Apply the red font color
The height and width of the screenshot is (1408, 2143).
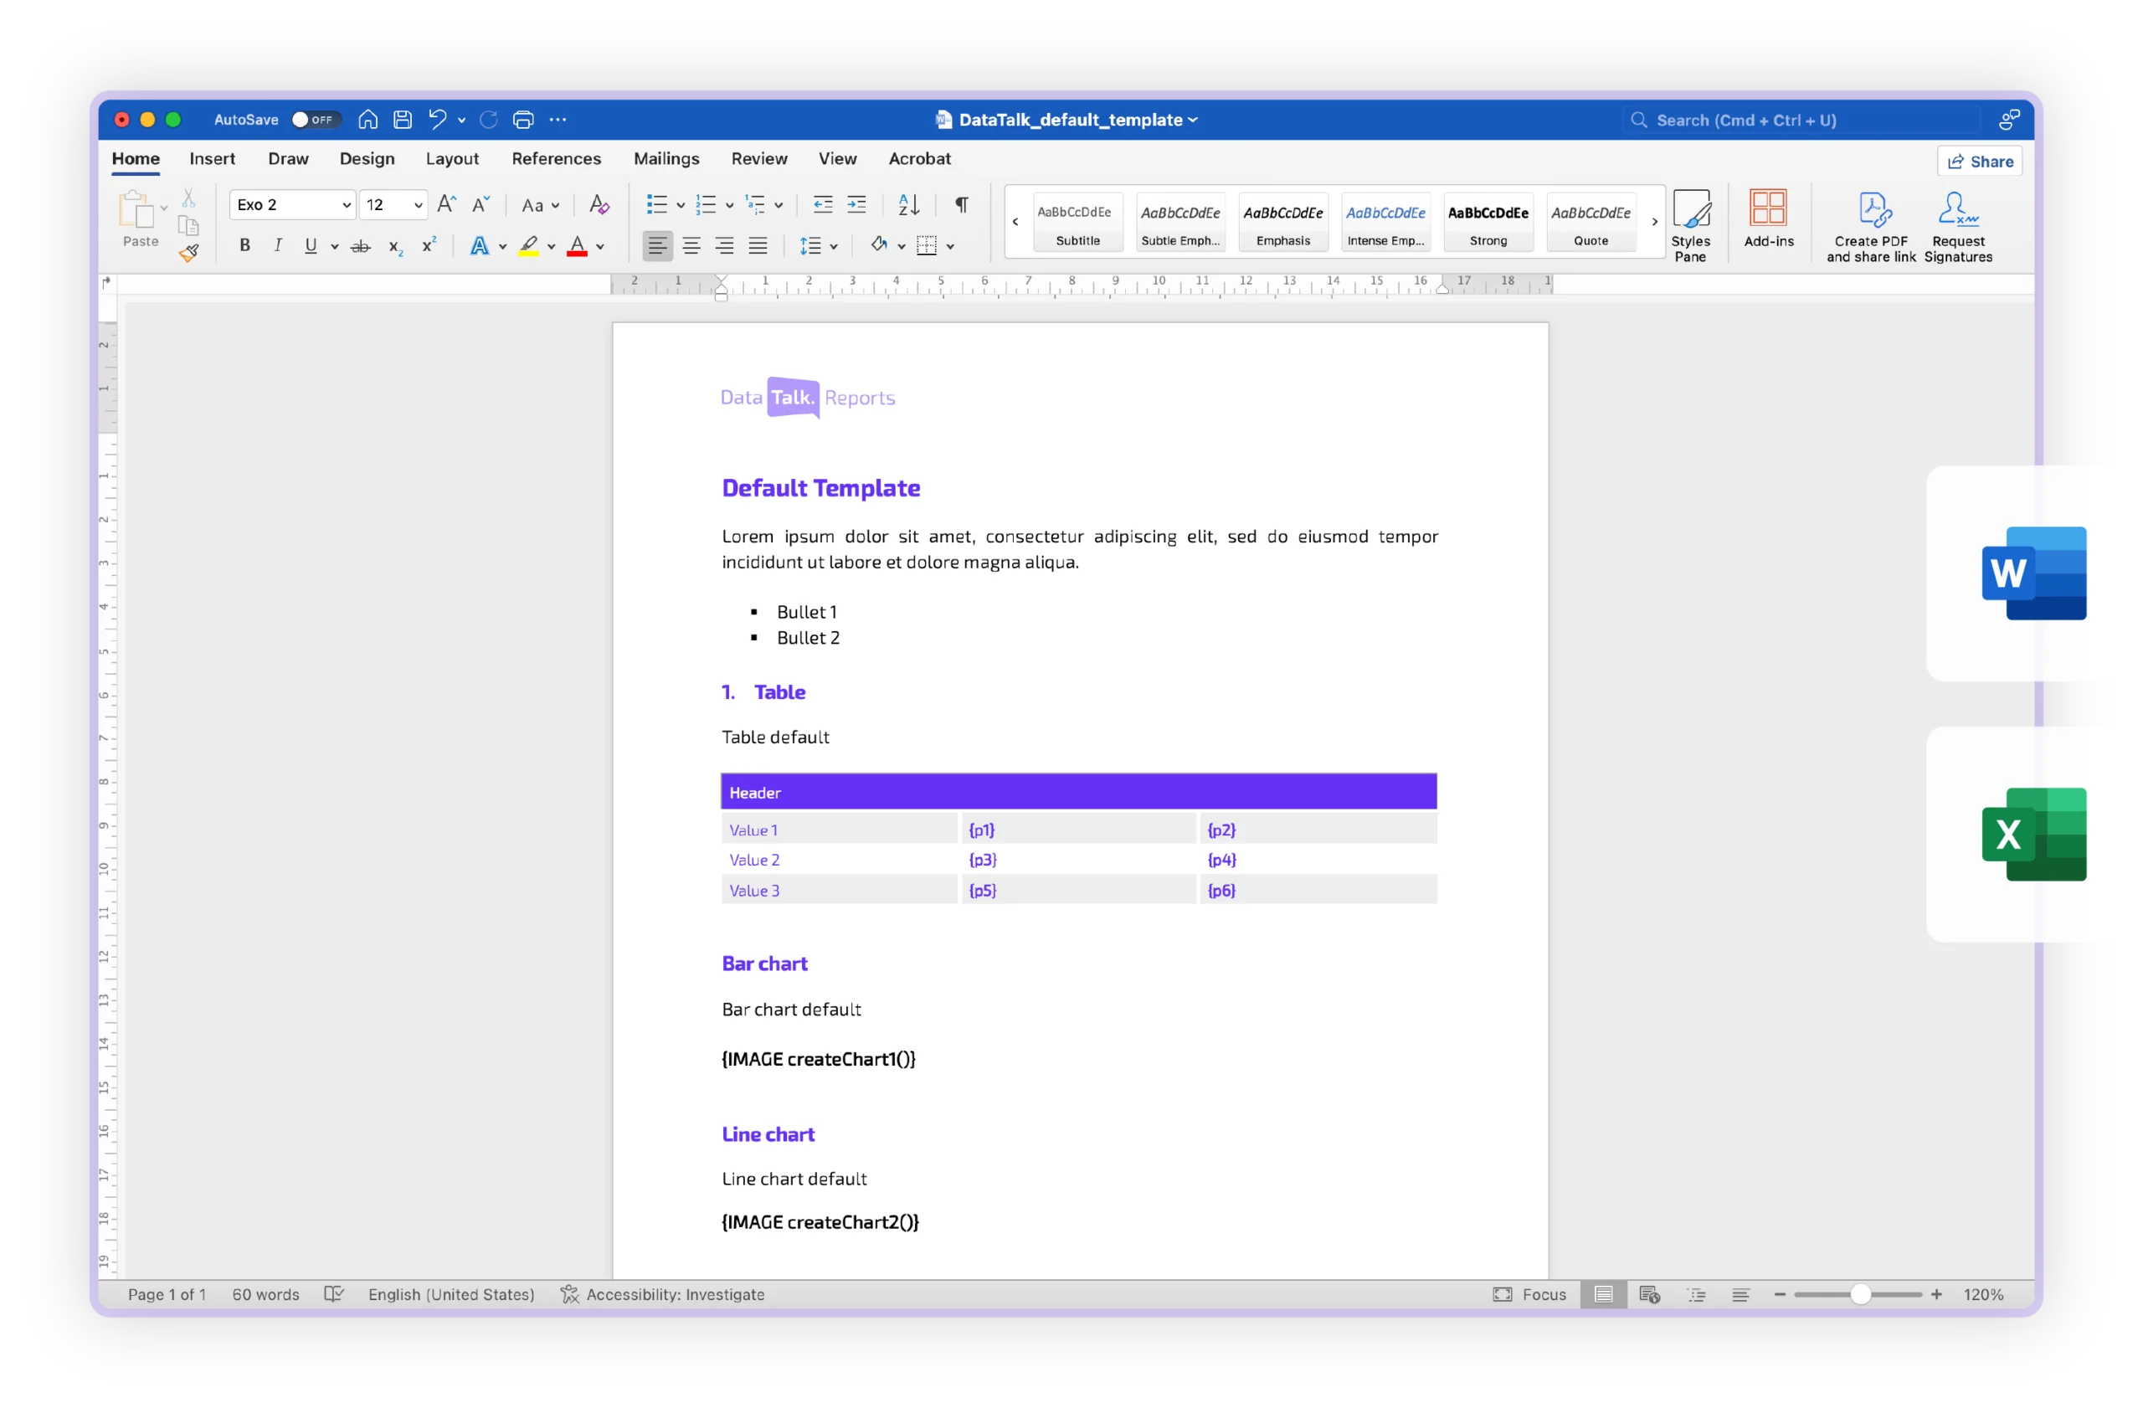[577, 246]
